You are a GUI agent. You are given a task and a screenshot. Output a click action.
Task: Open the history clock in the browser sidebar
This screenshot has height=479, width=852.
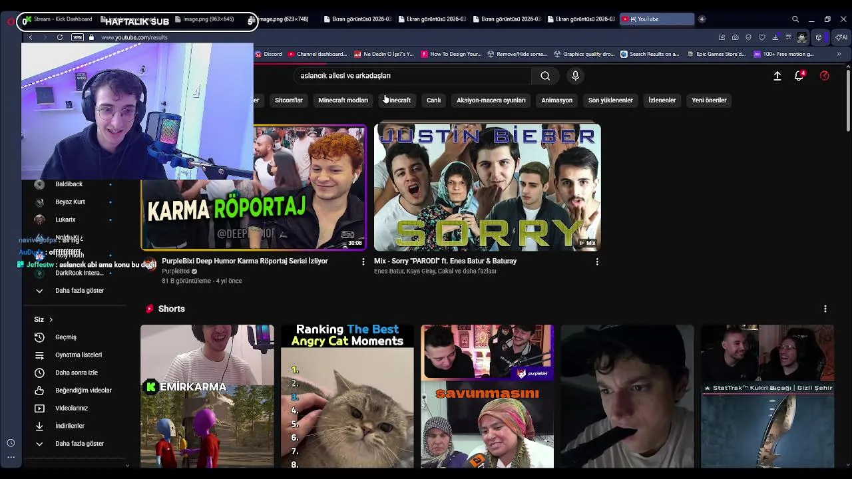pyautogui.click(x=11, y=443)
